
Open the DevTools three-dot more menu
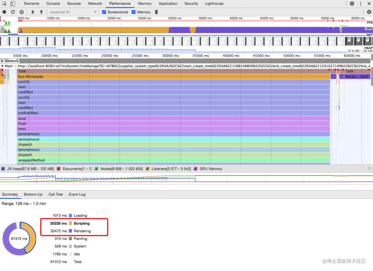point(361,4)
